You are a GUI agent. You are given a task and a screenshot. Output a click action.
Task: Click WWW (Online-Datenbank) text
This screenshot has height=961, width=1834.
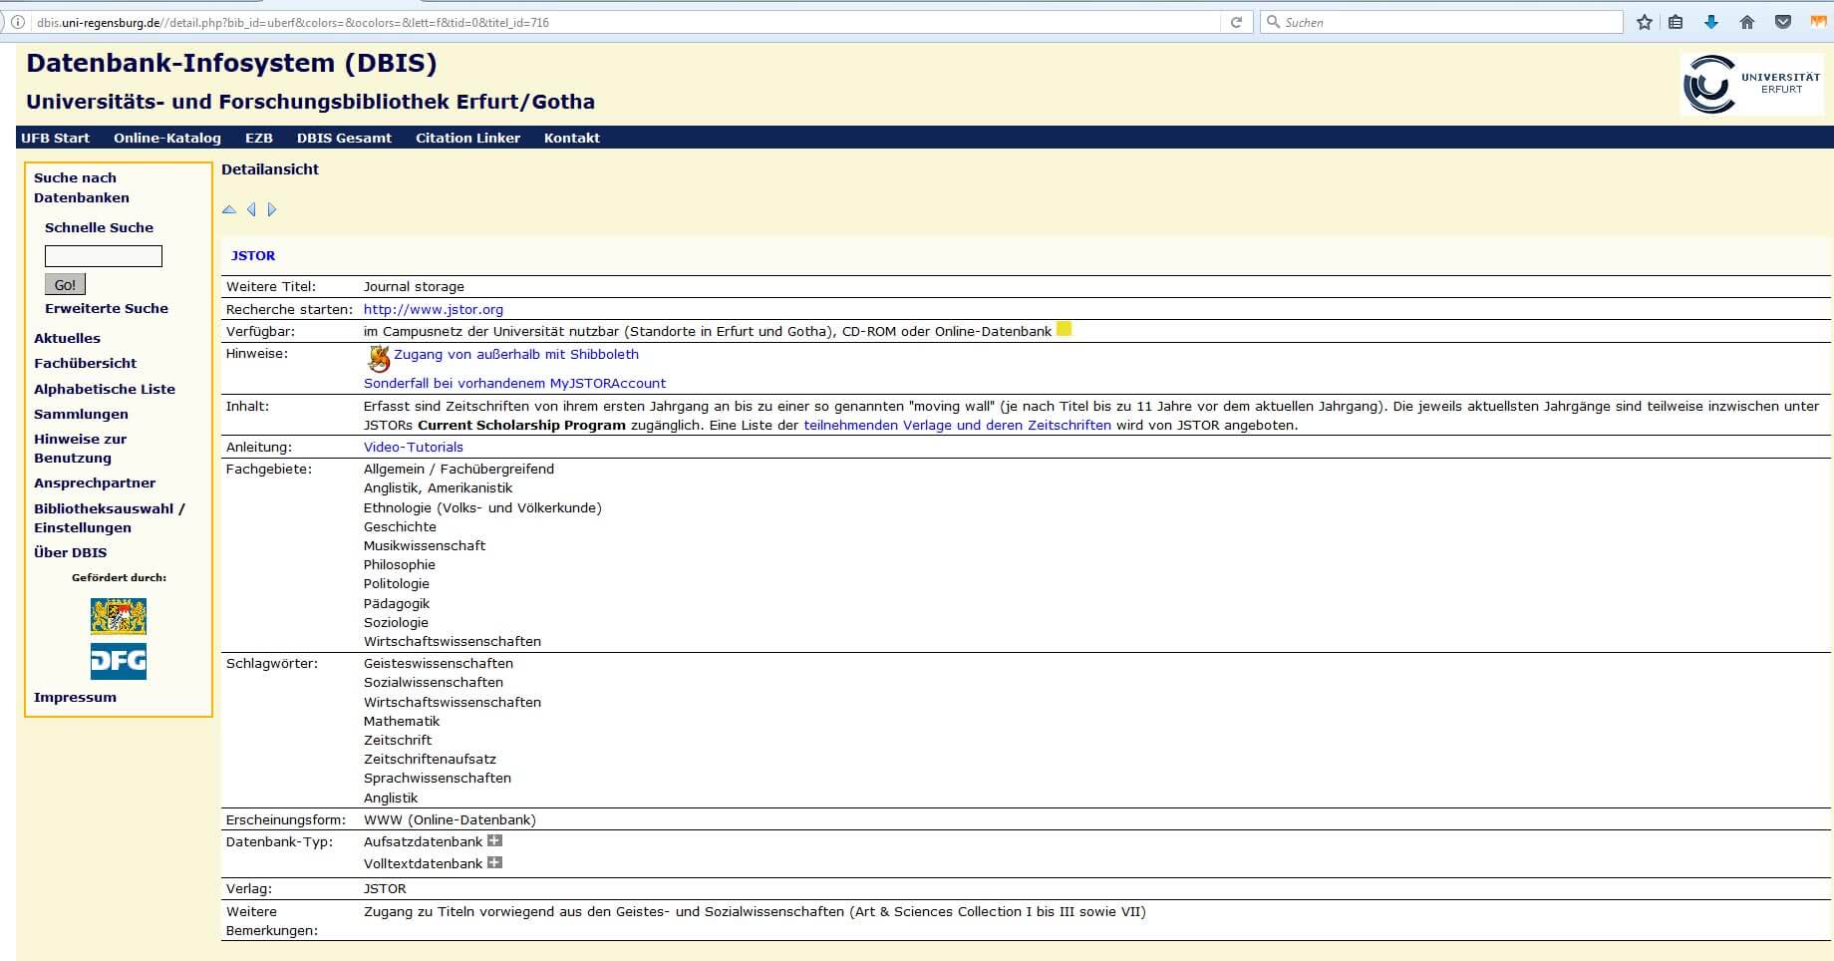coord(450,819)
